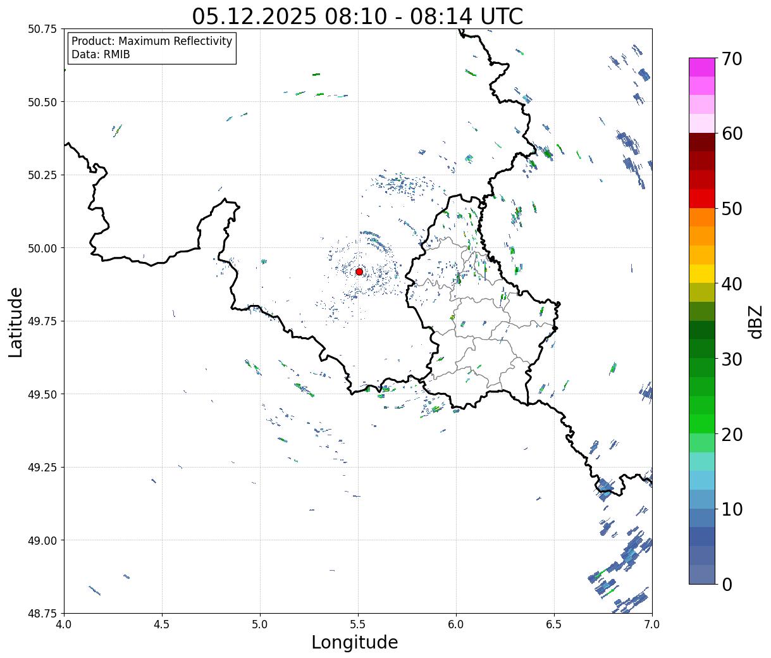Screen dimensions: 771x658
Task: Click the latitude tick label 50.50
Action: (42, 102)
